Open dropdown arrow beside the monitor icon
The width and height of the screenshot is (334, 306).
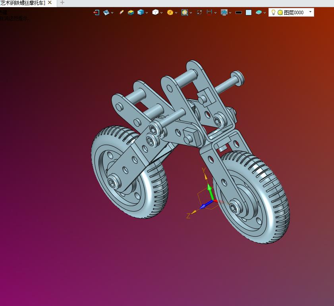coord(230,13)
